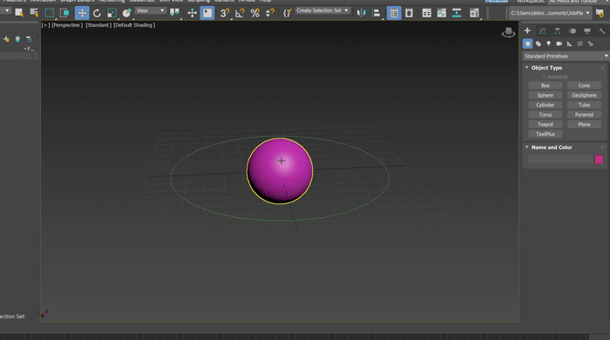Click Select and Place tool
This screenshot has height=340, width=610.
coord(126,13)
